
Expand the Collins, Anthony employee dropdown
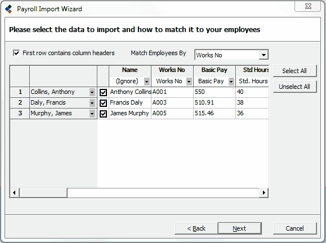click(x=92, y=92)
